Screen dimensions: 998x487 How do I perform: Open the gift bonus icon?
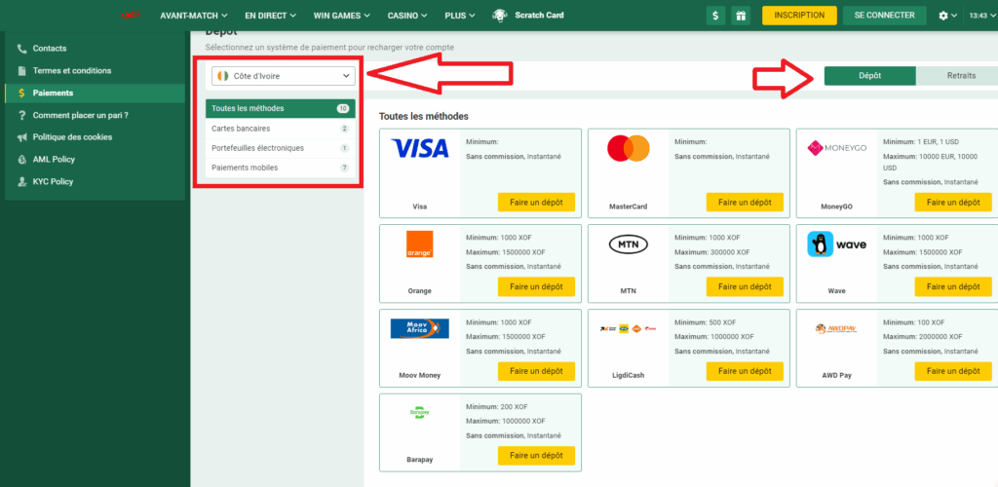[741, 16]
